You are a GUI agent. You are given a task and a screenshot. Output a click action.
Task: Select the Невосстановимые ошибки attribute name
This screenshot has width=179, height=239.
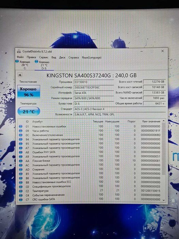(49, 127)
